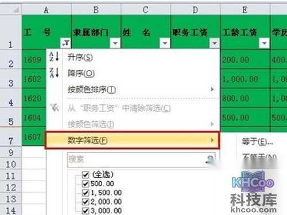Open 按颜色排序(T) menu item
This screenshot has width=287, height=215.
click(x=133, y=89)
